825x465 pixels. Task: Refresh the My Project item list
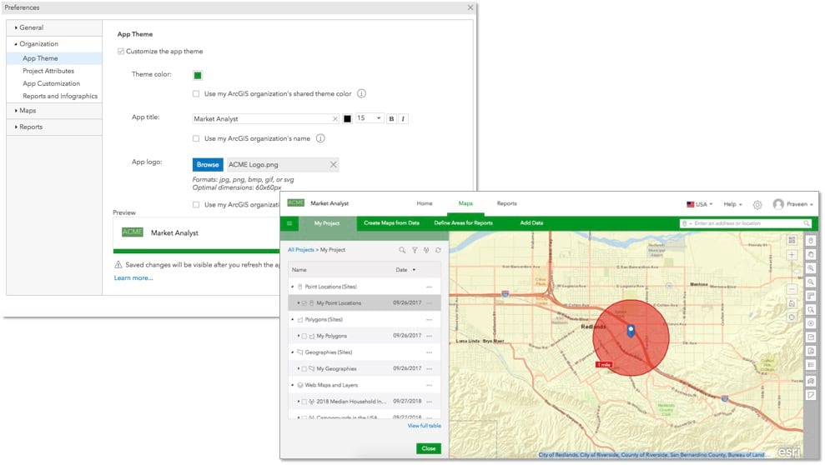[x=438, y=250]
